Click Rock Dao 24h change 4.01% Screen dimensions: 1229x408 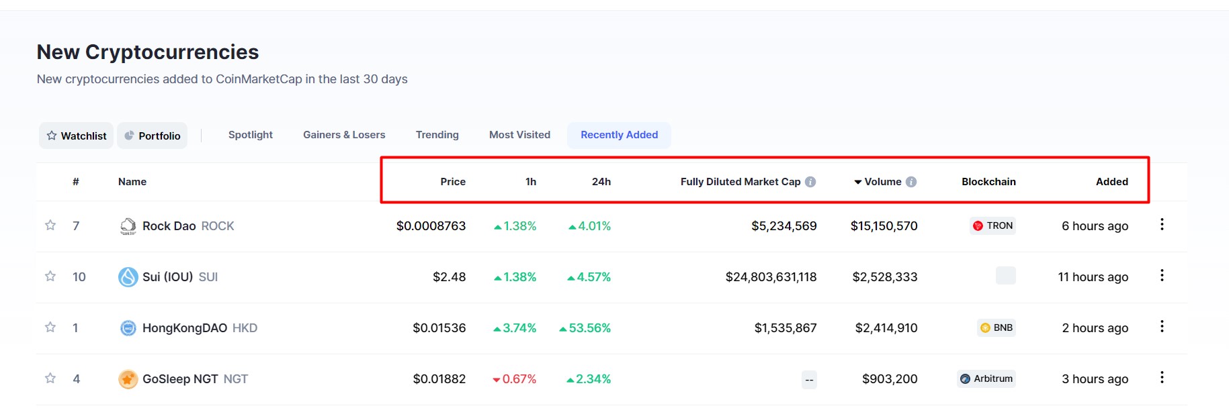tap(589, 226)
